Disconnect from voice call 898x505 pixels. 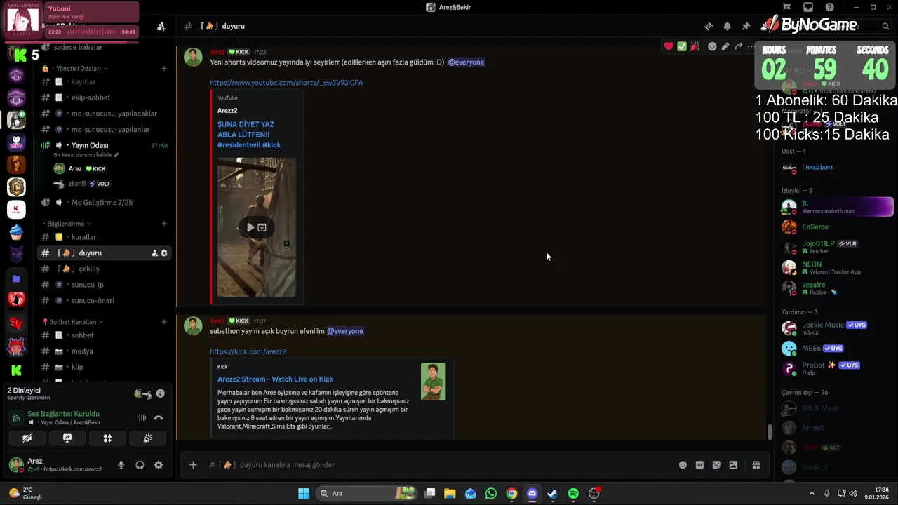(x=159, y=417)
